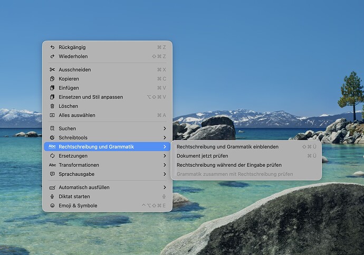
Task: Expand the Schreibtools submenu arrow
Action: pyautogui.click(x=165, y=138)
